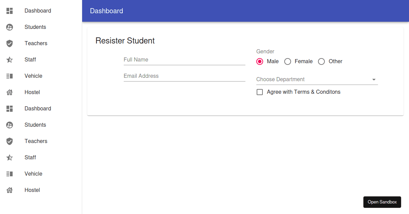409x214 pixels.
Task: Click the first Students face icon
Action: click(x=10, y=27)
